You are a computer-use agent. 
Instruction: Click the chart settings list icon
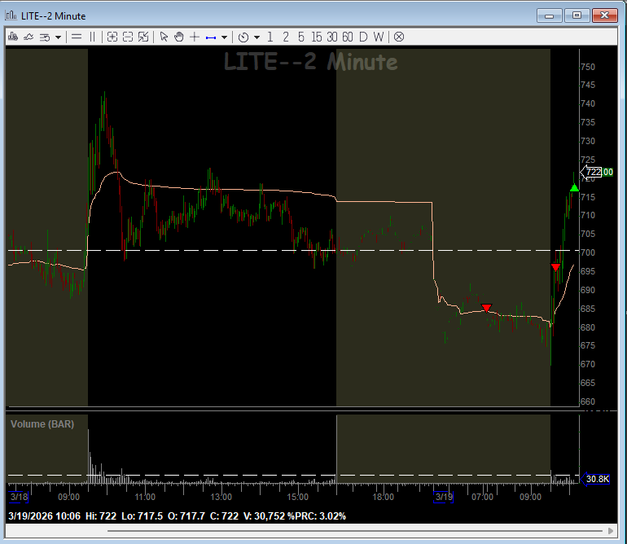tap(45, 37)
